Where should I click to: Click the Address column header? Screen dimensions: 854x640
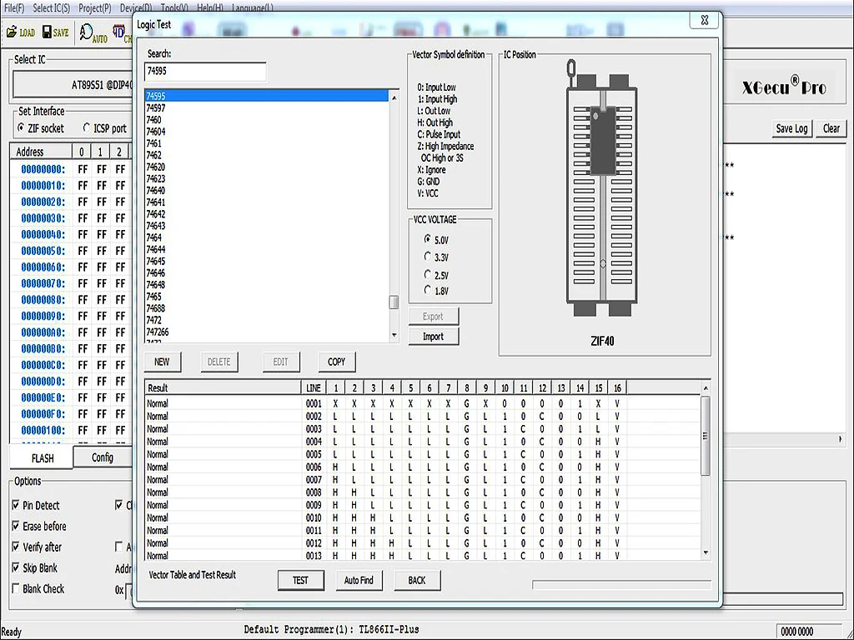[42, 152]
